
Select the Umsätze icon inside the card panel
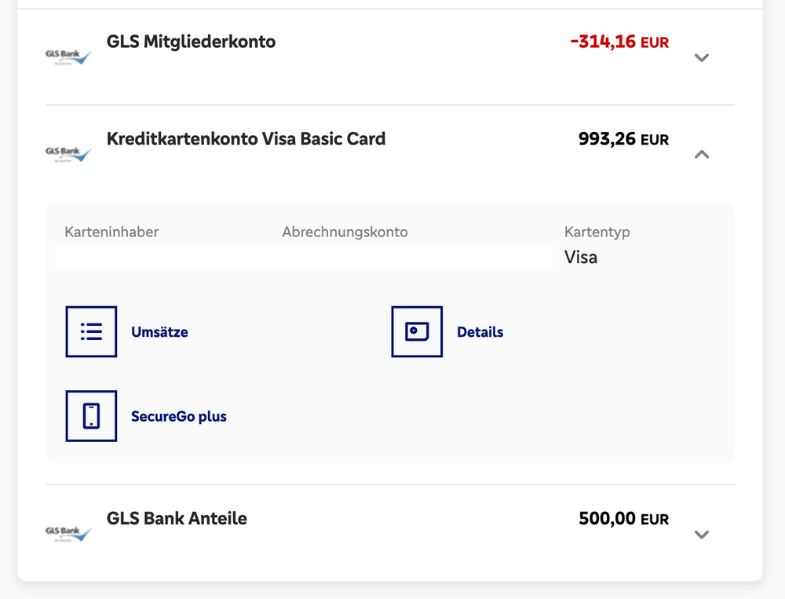[x=91, y=331]
